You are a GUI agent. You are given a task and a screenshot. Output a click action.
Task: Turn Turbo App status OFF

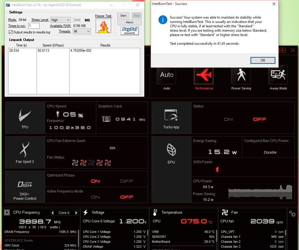(259, 119)
